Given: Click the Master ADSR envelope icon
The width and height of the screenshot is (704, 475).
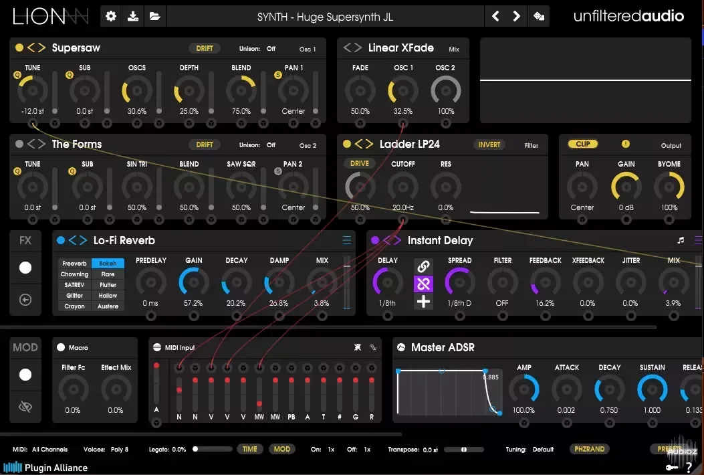Looking at the screenshot, I should [401, 347].
